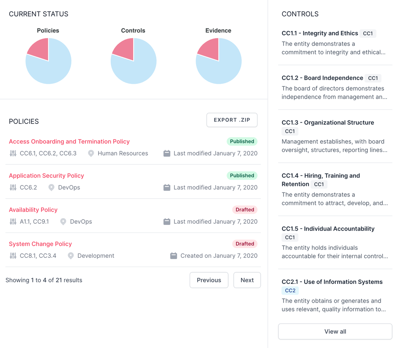Click calendar icon on Access Onboarding policy row
The width and height of the screenshot is (401, 348).
tap(167, 154)
